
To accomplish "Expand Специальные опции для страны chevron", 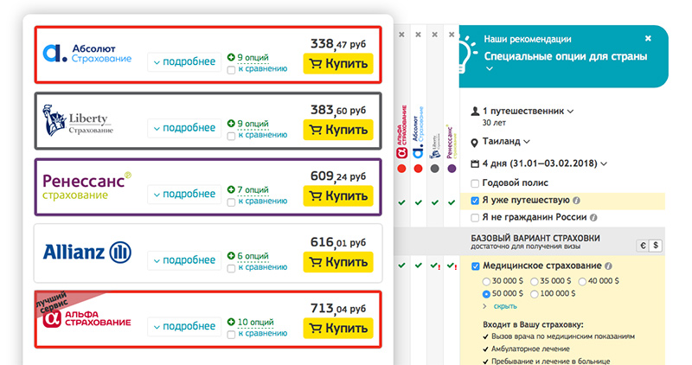I will point(490,69).
